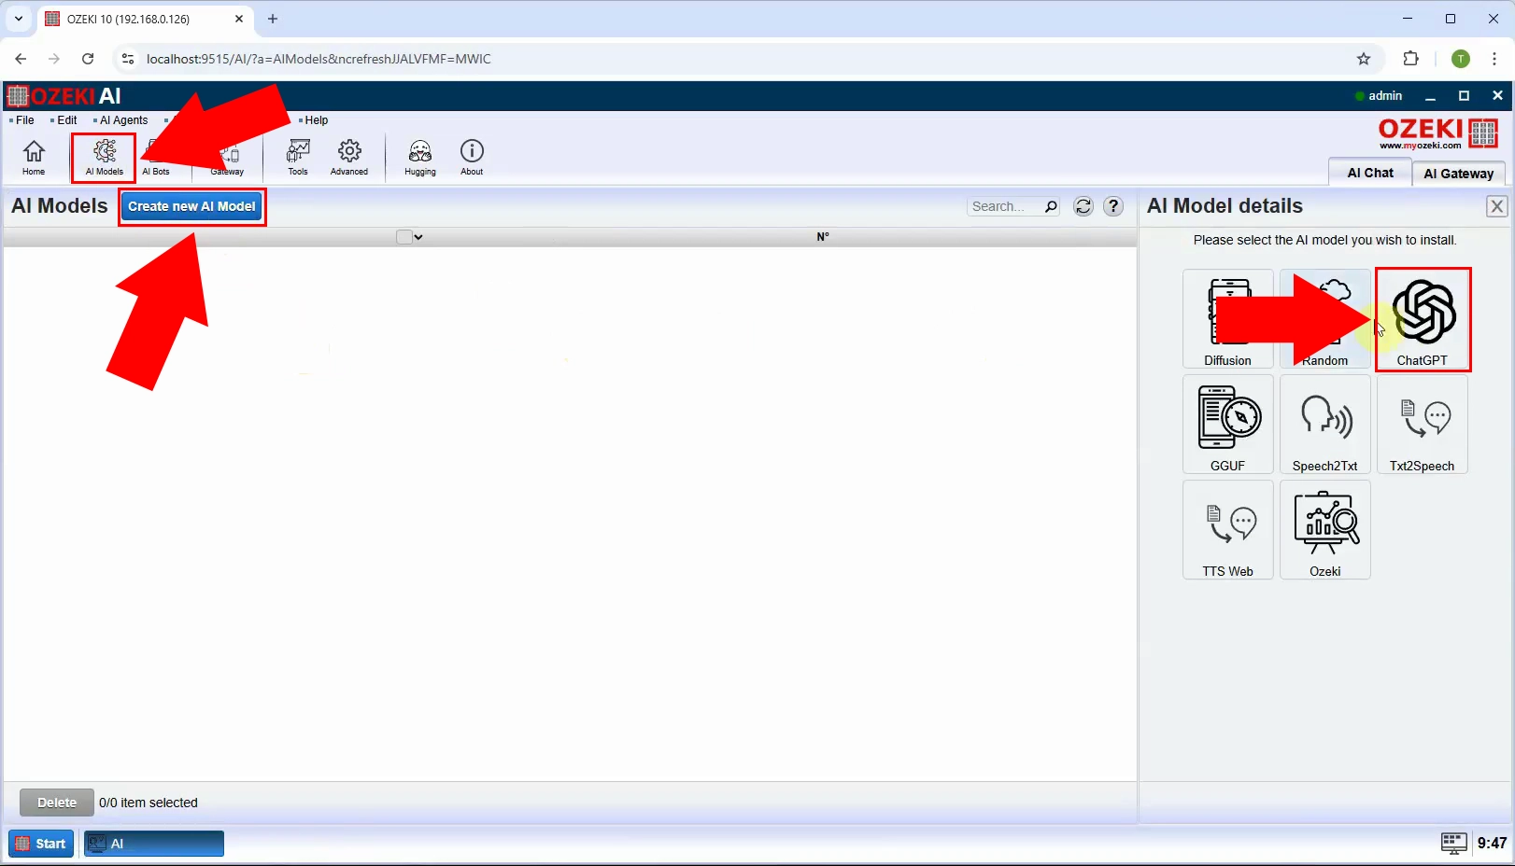Close the AI Model details panel
The image size is (1515, 866).
click(1496, 206)
